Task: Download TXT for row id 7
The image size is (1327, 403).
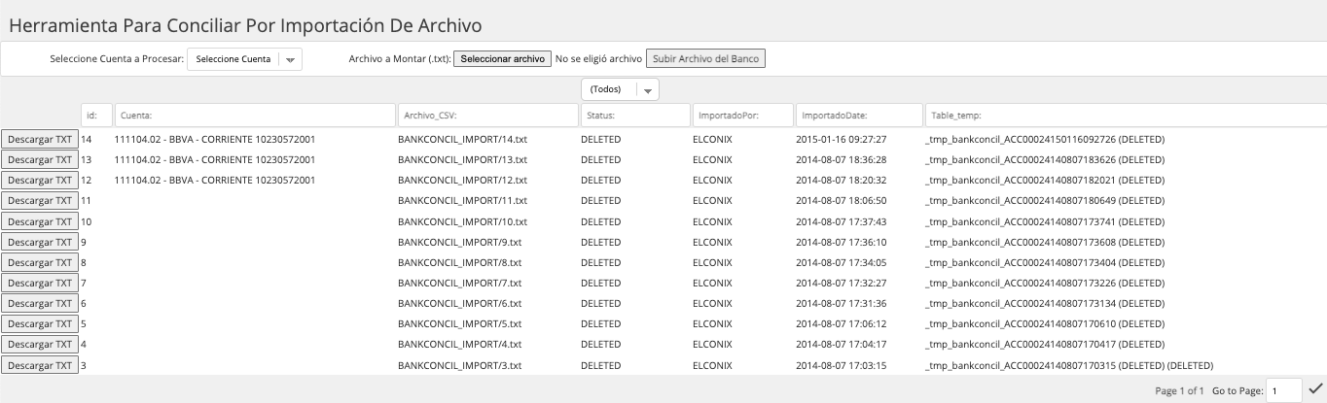Action: click(x=40, y=283)
